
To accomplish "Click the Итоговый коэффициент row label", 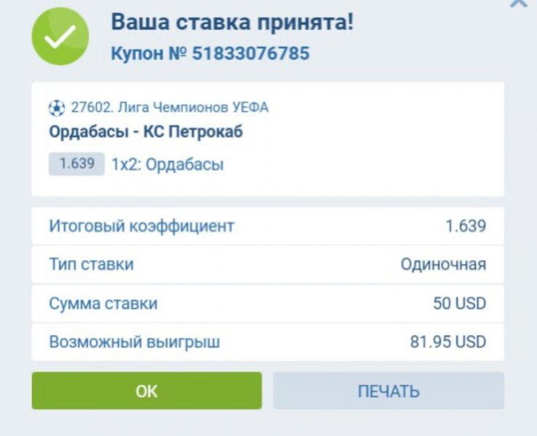I will (142, 226).
